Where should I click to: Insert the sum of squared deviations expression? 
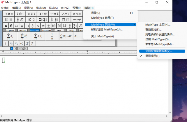click(x=66, y=36)
